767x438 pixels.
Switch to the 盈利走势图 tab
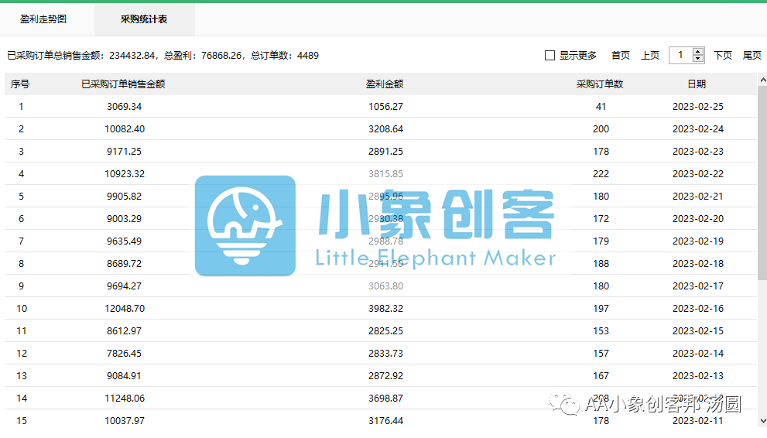pos(43,19)
